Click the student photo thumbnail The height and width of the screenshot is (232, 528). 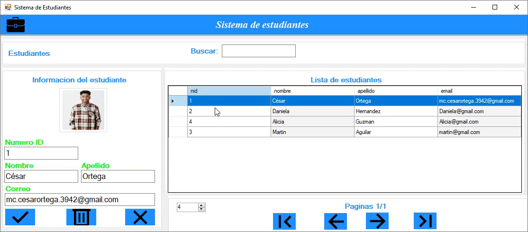coord(83,110)
